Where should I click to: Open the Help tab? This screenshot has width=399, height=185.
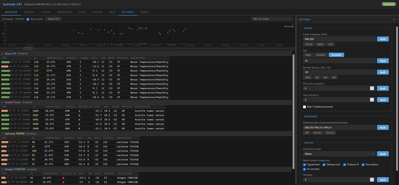[112, 12]
